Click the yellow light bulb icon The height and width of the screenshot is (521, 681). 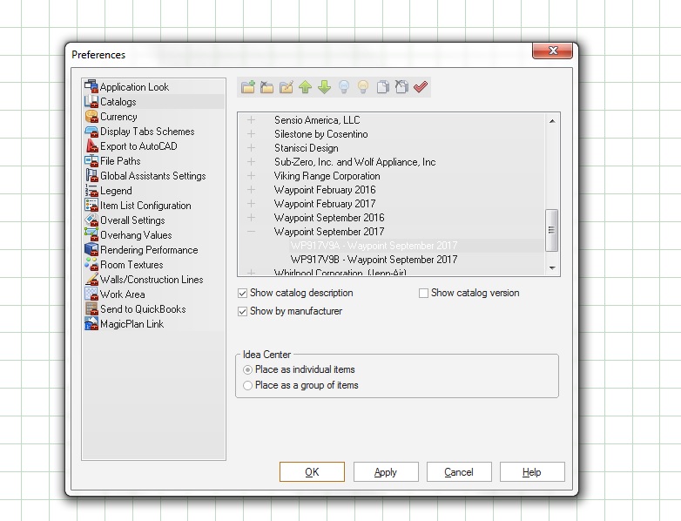(x=363, y=87)
